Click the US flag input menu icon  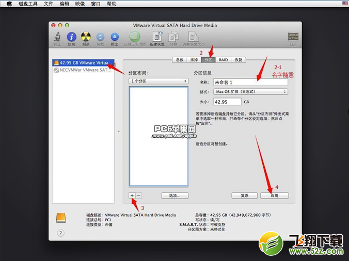tap(345, 3)
